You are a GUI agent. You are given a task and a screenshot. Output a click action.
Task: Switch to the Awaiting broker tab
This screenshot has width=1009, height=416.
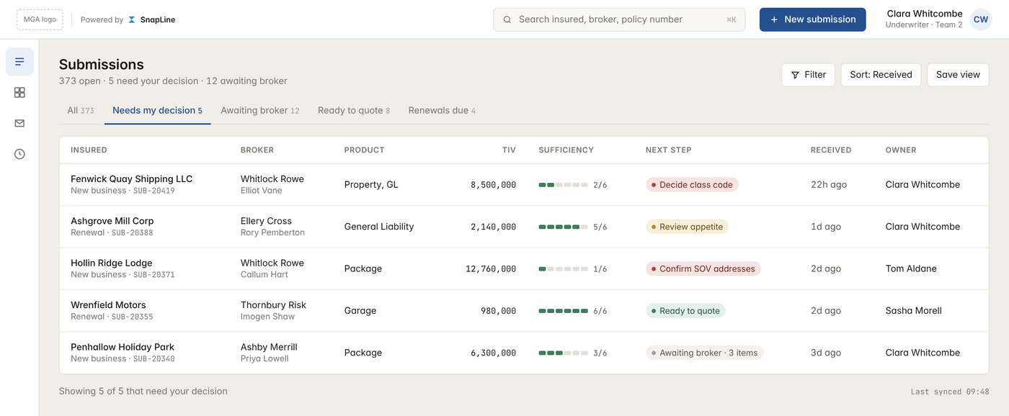point(259,111)
